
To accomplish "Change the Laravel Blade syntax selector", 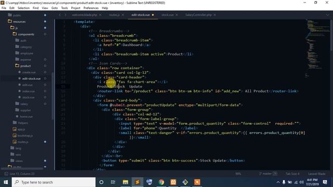I will pos(317,173).
